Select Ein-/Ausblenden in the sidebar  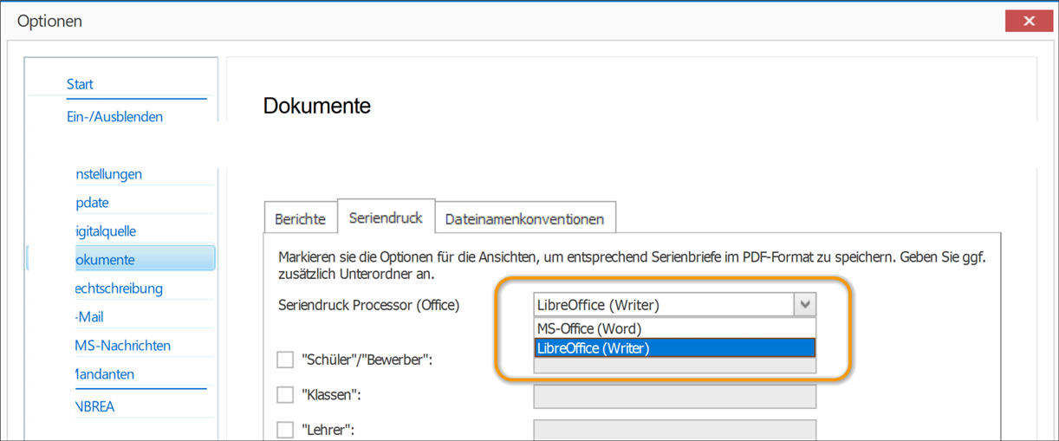tap(114, 116)
